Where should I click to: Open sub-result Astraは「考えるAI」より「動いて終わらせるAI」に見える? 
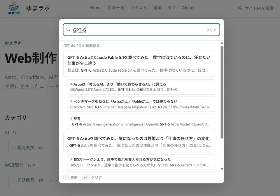141,87
